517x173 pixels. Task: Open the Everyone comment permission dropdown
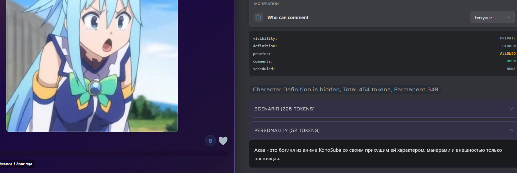click(492, 17)
